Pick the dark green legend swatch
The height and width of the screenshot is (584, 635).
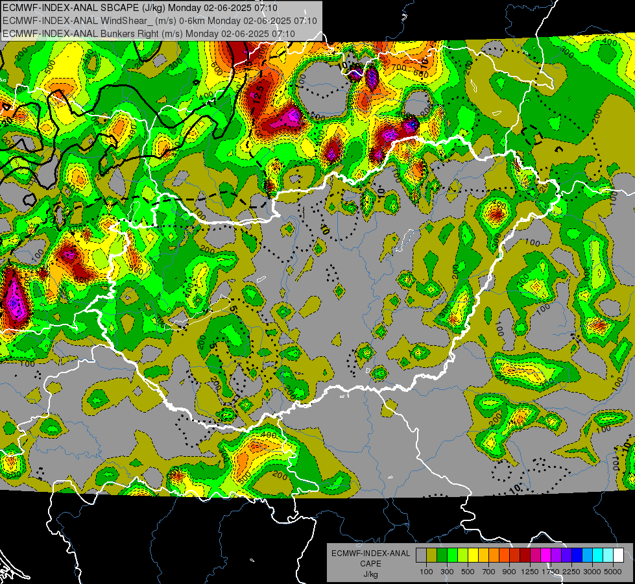pos(442,555)
